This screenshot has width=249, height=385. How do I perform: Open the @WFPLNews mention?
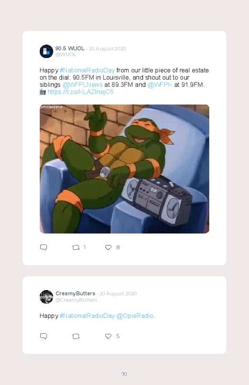(83, 85)
